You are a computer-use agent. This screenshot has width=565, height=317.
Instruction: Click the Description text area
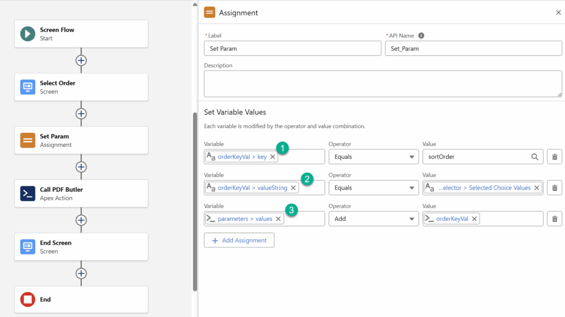(x=383, y=83)
